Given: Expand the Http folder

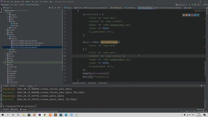Looking at the screenshot, I should [x=8, y=19].
